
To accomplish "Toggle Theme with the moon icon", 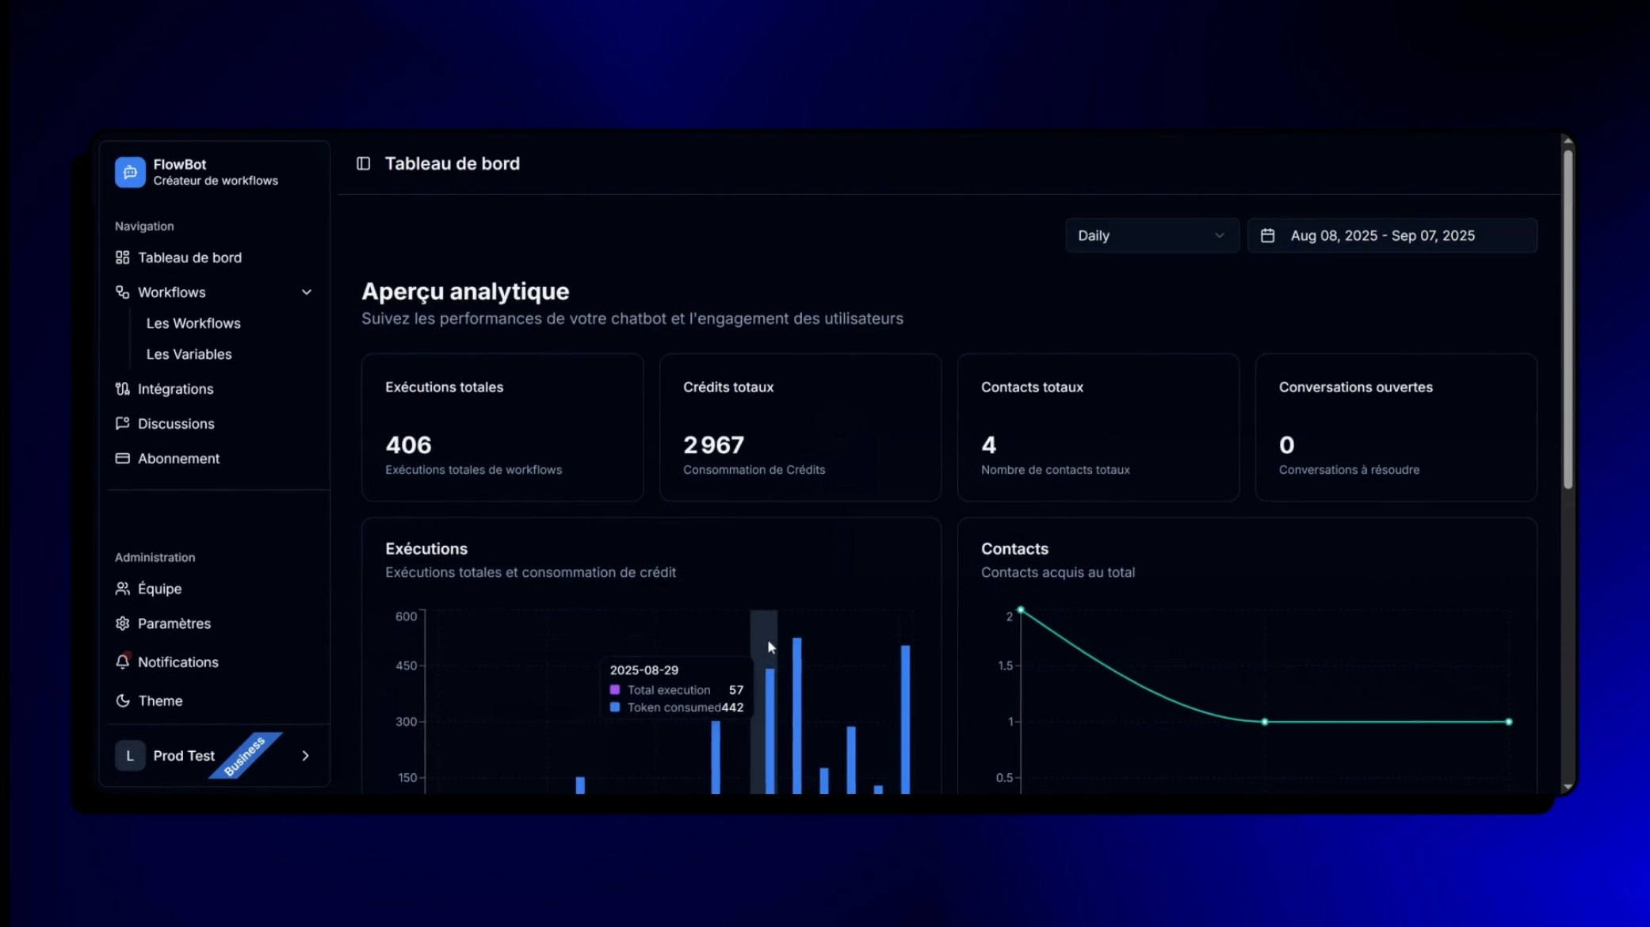I will coord(122,701).
